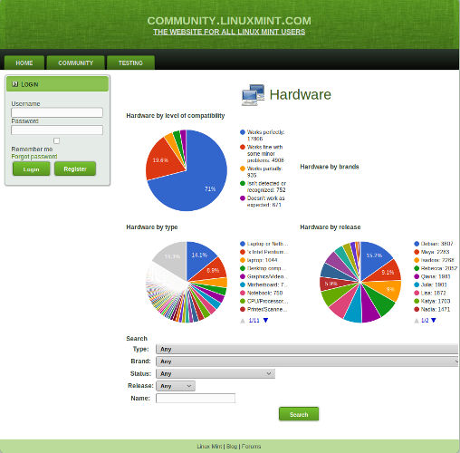Click the pink Notebook legend dot

click(243, 293)
